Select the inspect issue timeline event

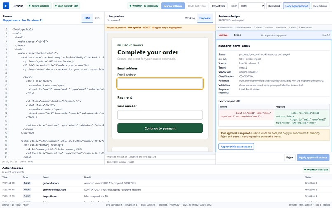[166, 196]
